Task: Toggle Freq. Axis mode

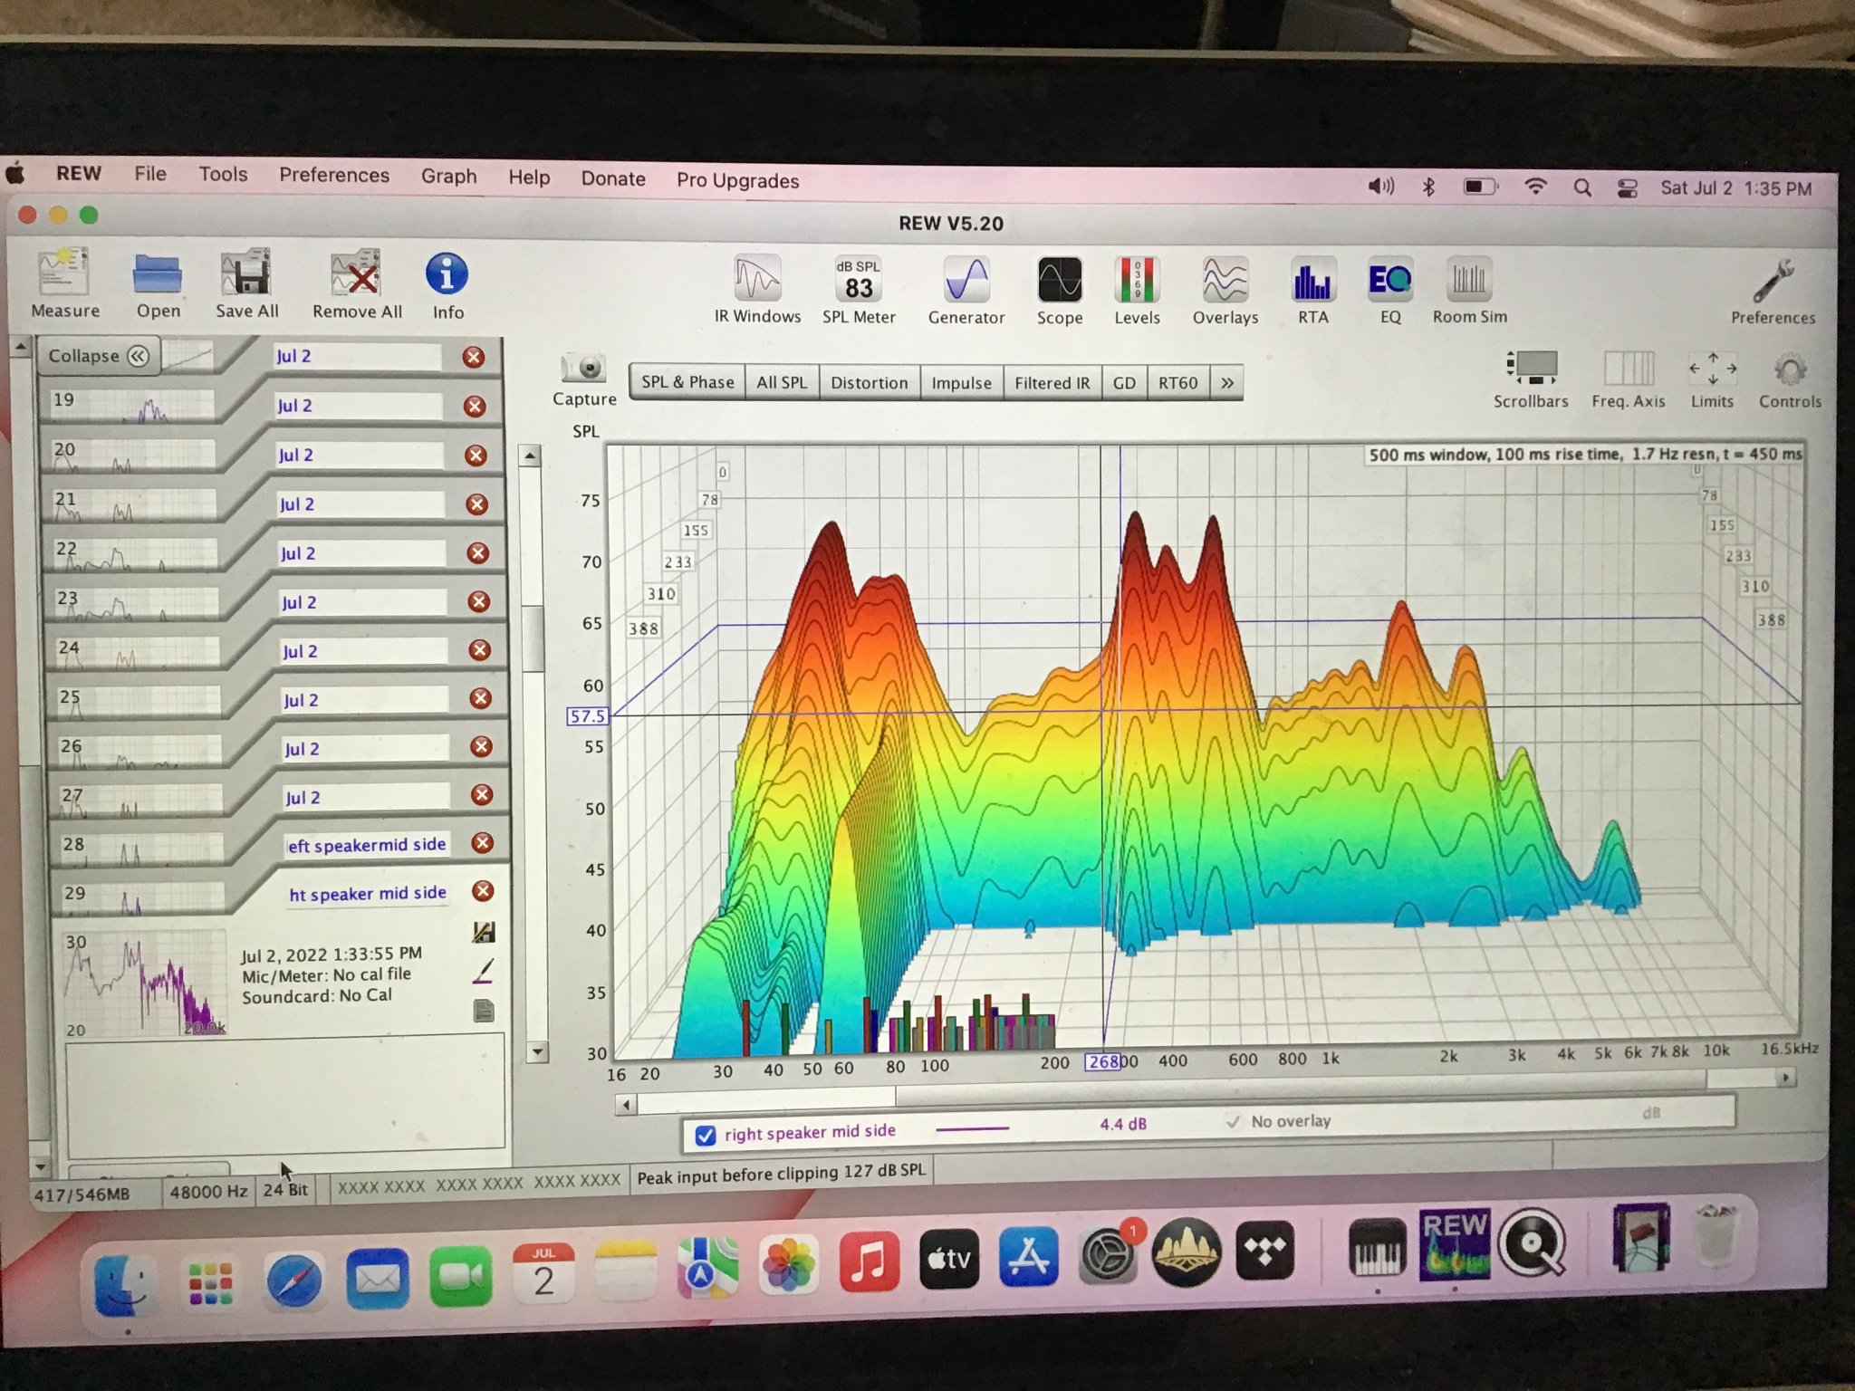Action: pyautogui.click(x=1629, y=380)
